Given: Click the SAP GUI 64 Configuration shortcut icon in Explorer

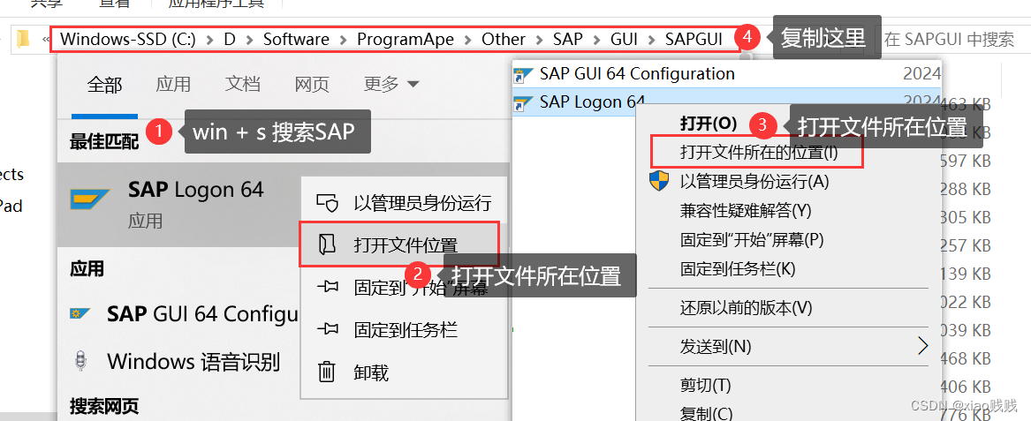Looking at the screenshot, I should click(523, 75).
